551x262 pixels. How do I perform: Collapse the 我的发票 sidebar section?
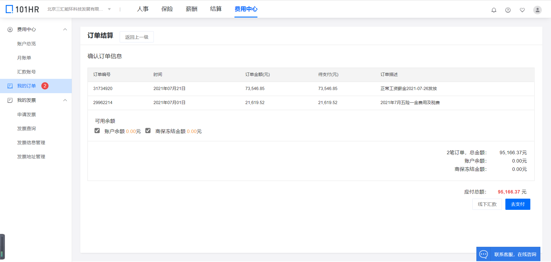click(x=65, y=100)
